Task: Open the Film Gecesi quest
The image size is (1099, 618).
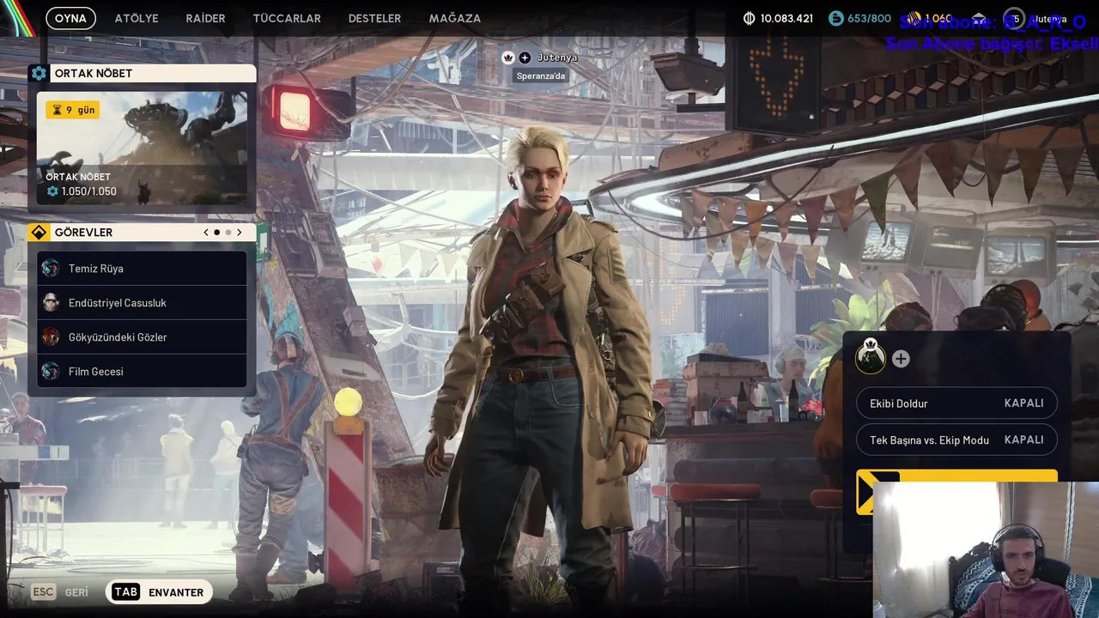Action: (142, 372)
